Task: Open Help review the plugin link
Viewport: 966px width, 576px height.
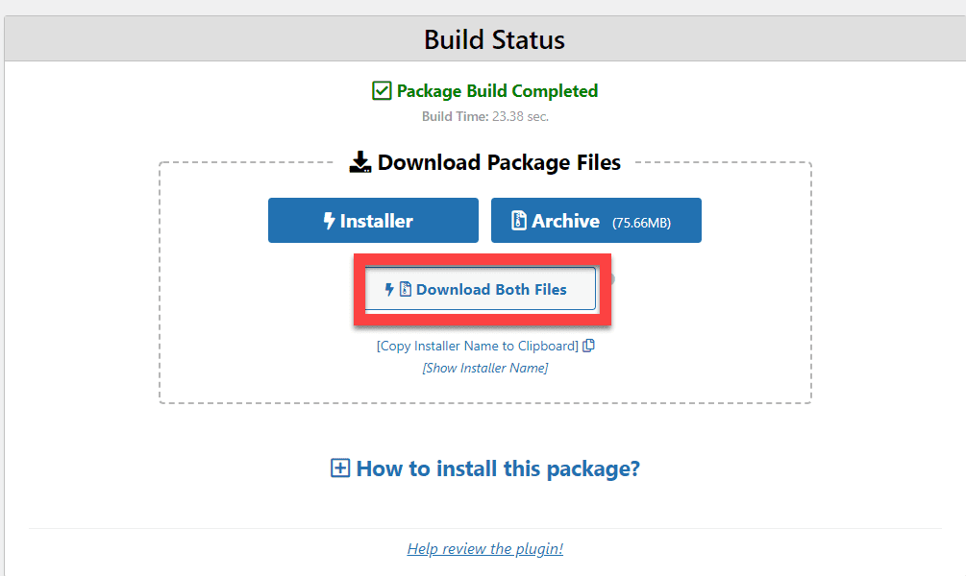Action: tap(484, 549)
